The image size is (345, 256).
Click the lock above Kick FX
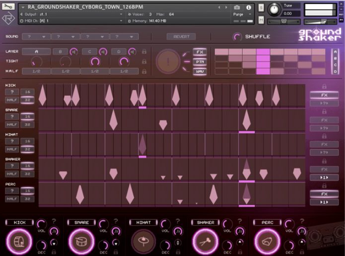(x=324, y=86)
